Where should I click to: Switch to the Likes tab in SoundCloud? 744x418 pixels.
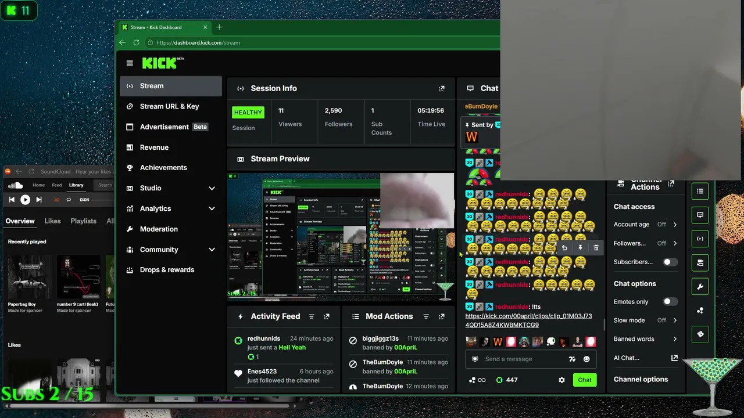[52, 221]
